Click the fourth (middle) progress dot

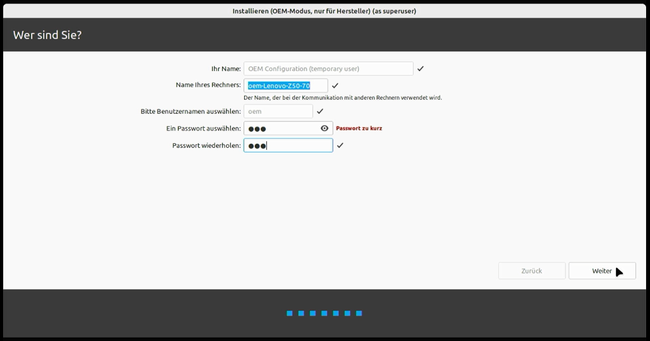point(324,313)
